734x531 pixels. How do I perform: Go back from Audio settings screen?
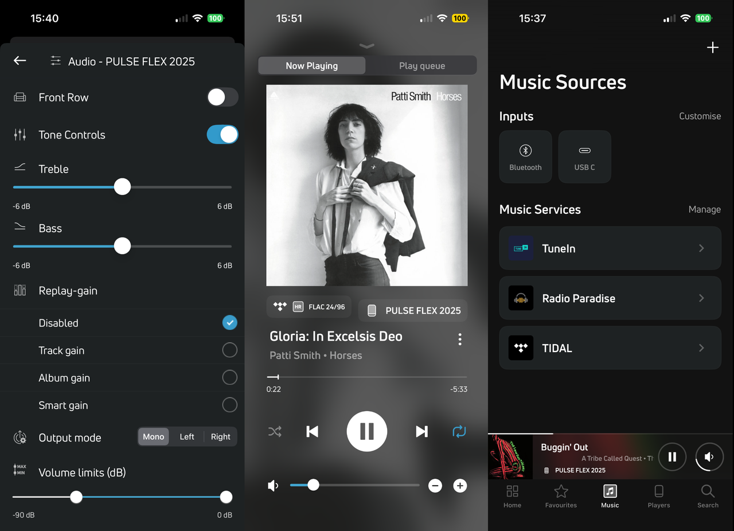click(x=20, y=61)
